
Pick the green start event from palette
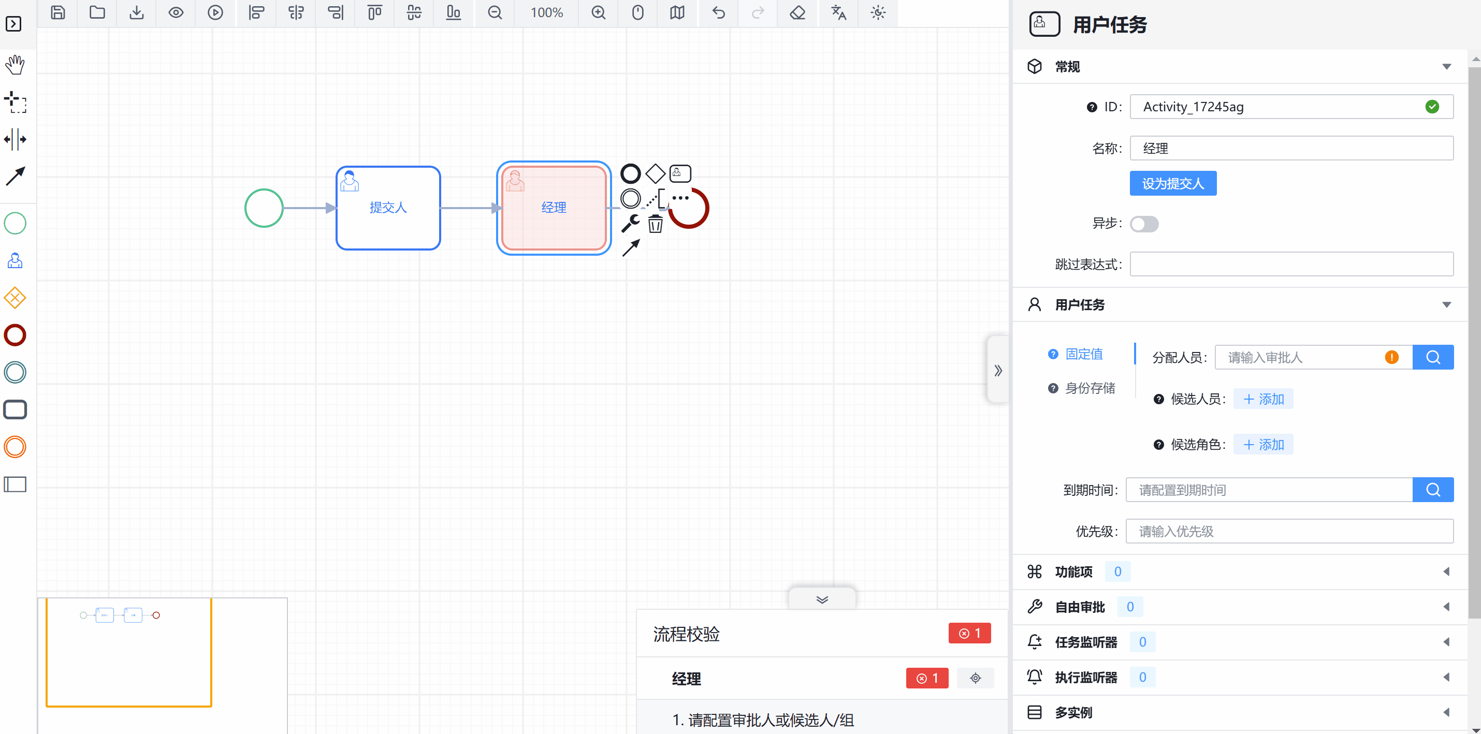15,224
